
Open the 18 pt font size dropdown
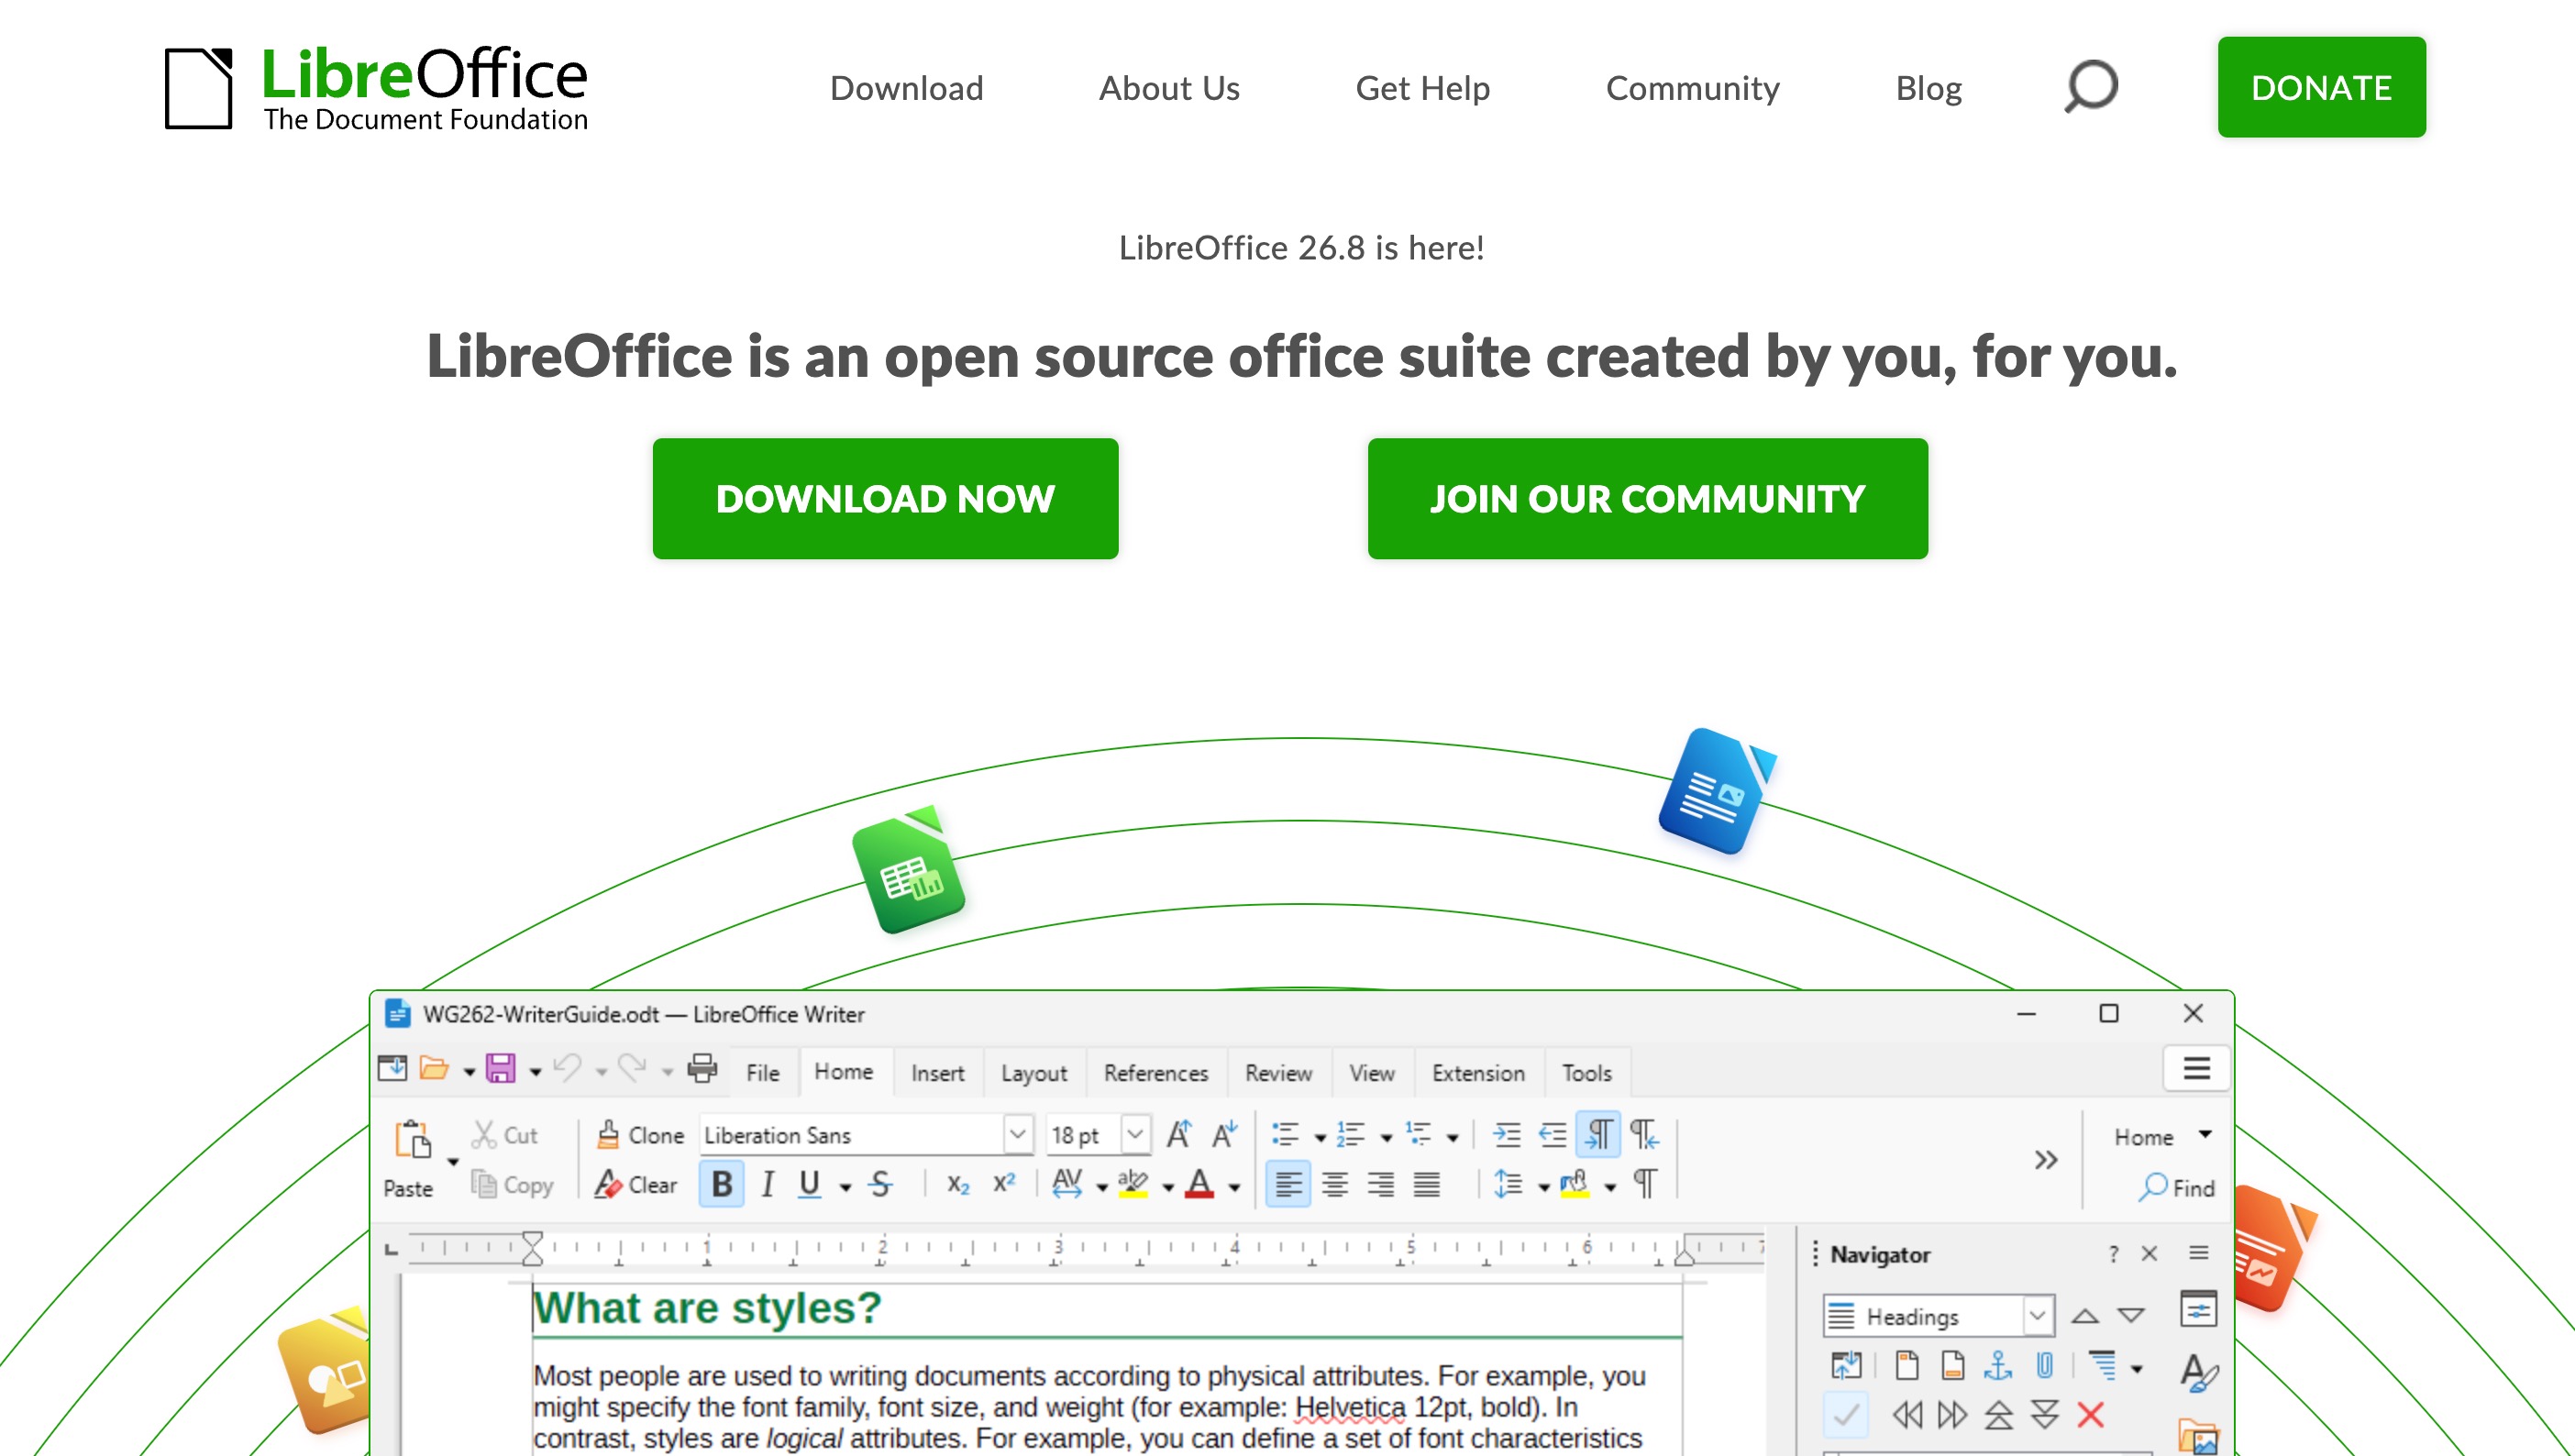pyautogui.click(x=1135, y=1135)
